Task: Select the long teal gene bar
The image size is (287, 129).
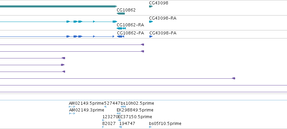Action: pyautogui.click(x=58, y=6)
